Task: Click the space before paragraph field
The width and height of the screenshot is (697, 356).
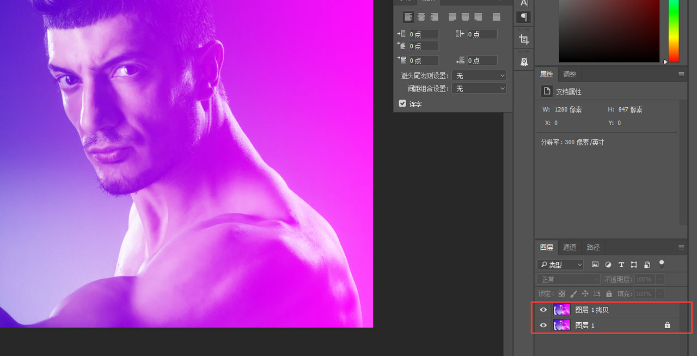Action: click(x=424, y=60)
